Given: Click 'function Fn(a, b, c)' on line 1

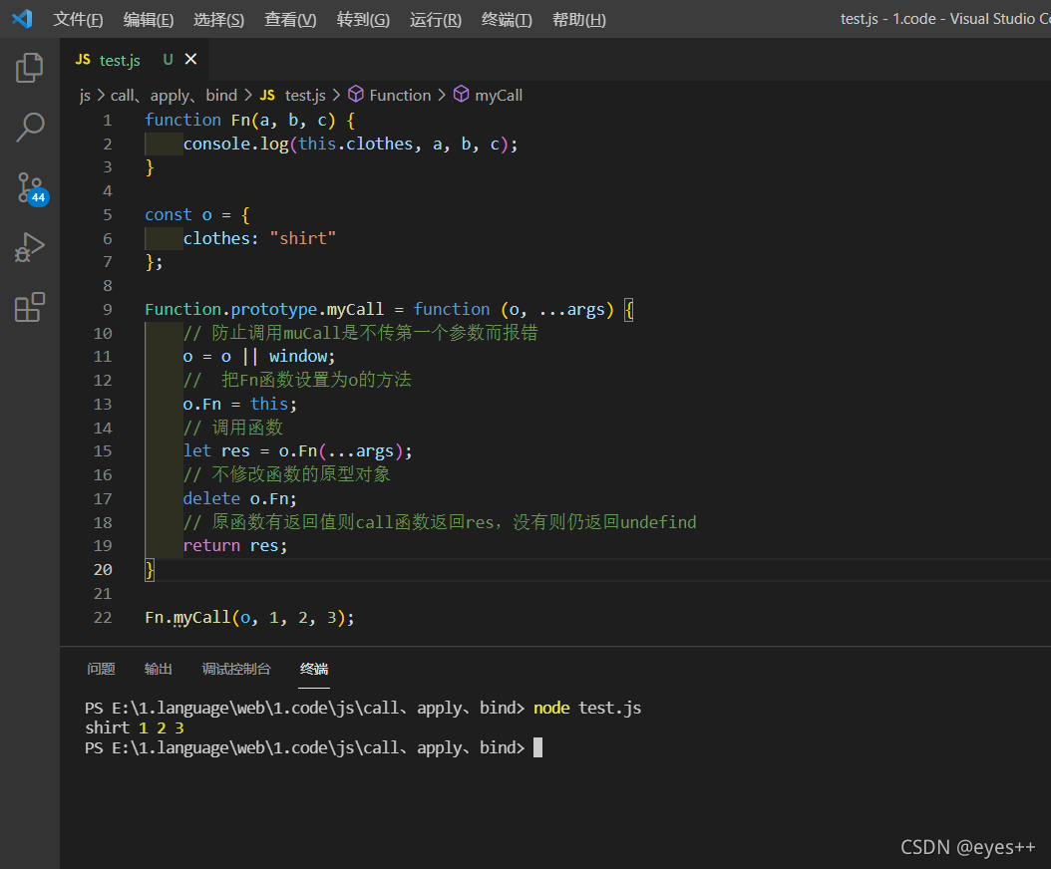Looking at the screenshot, I should click(240, 121).
